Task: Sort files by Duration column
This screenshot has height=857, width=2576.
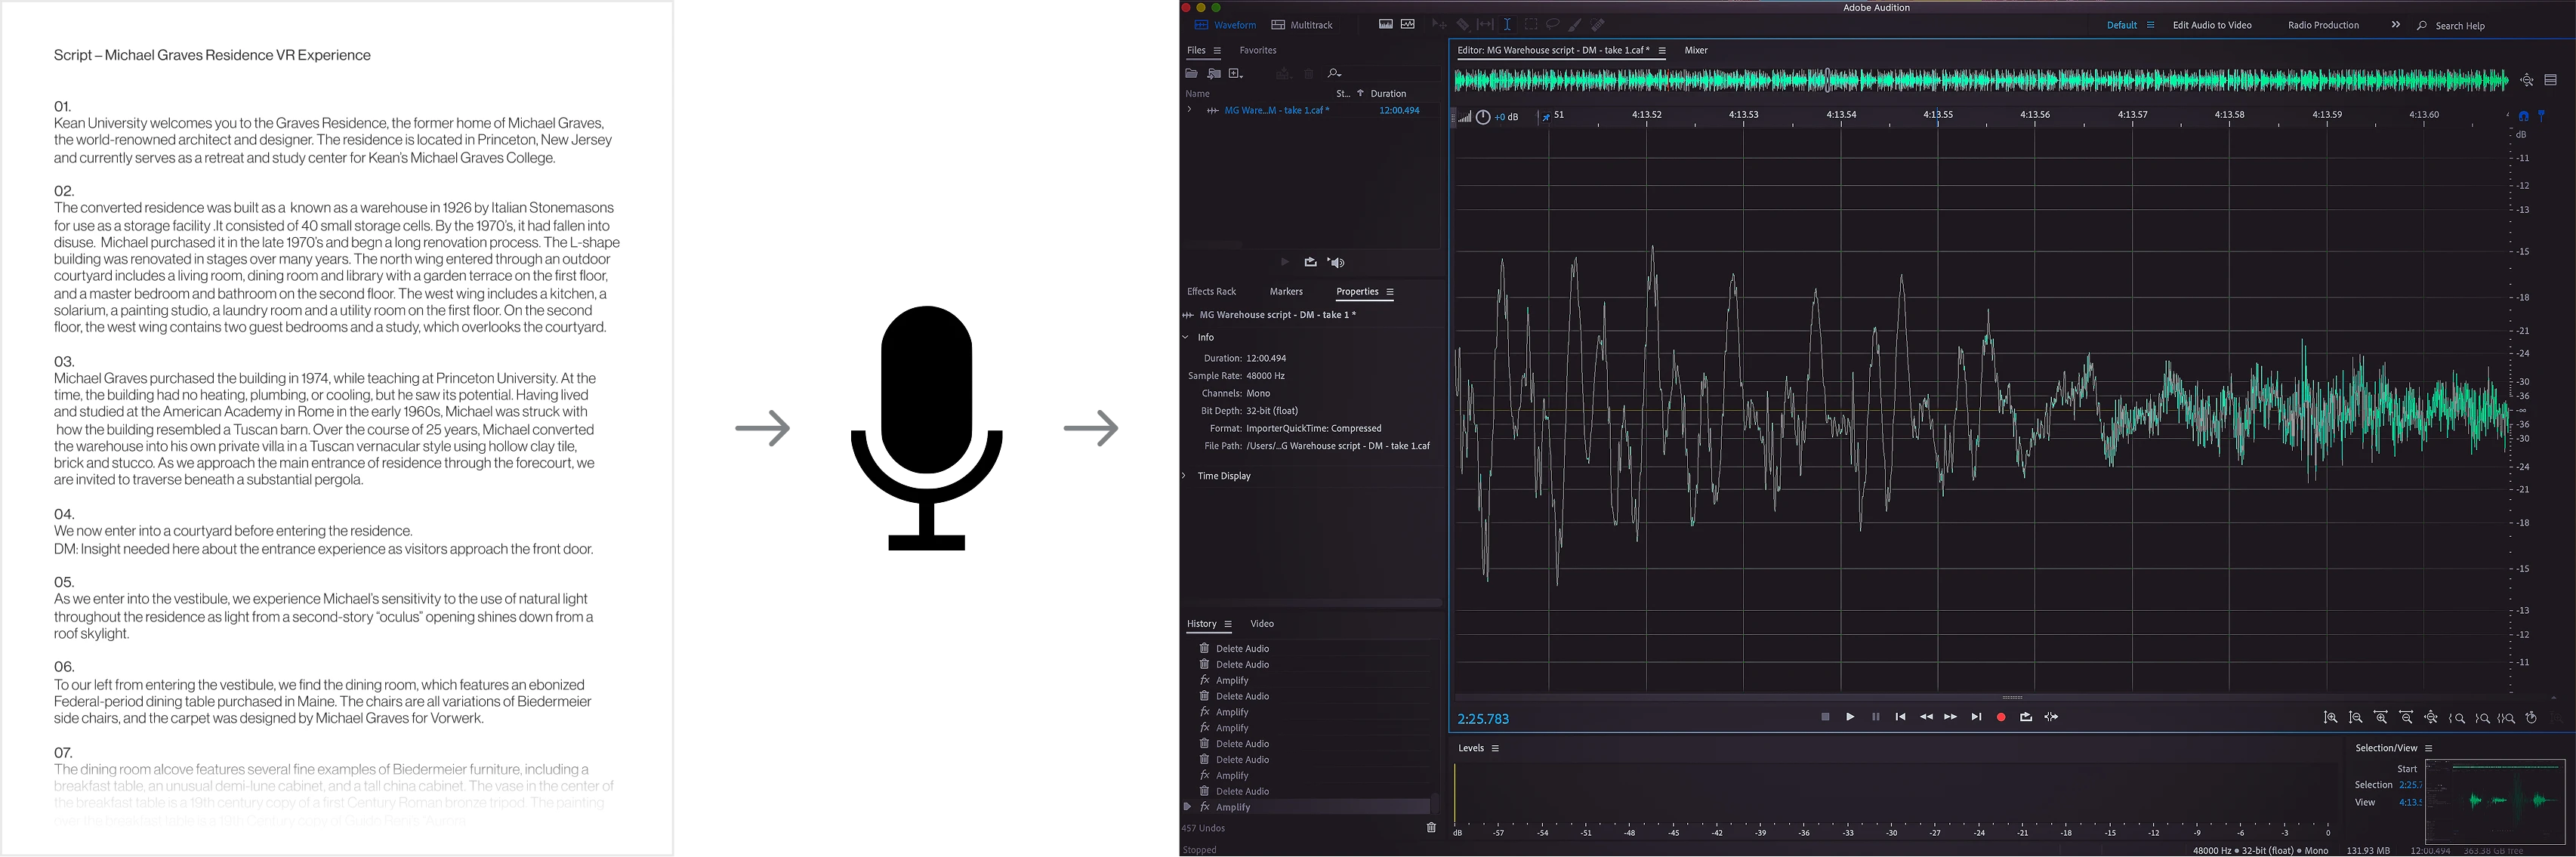Action: point(1388,93)
